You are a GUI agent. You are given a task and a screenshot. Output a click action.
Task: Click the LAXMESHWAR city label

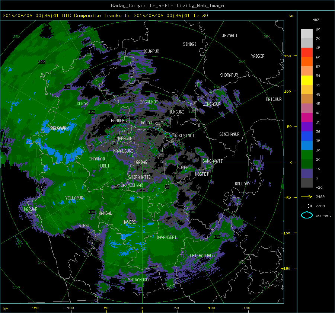click(132, 185)
